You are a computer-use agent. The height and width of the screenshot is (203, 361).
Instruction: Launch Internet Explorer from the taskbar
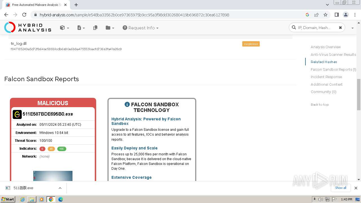point(23,199)
